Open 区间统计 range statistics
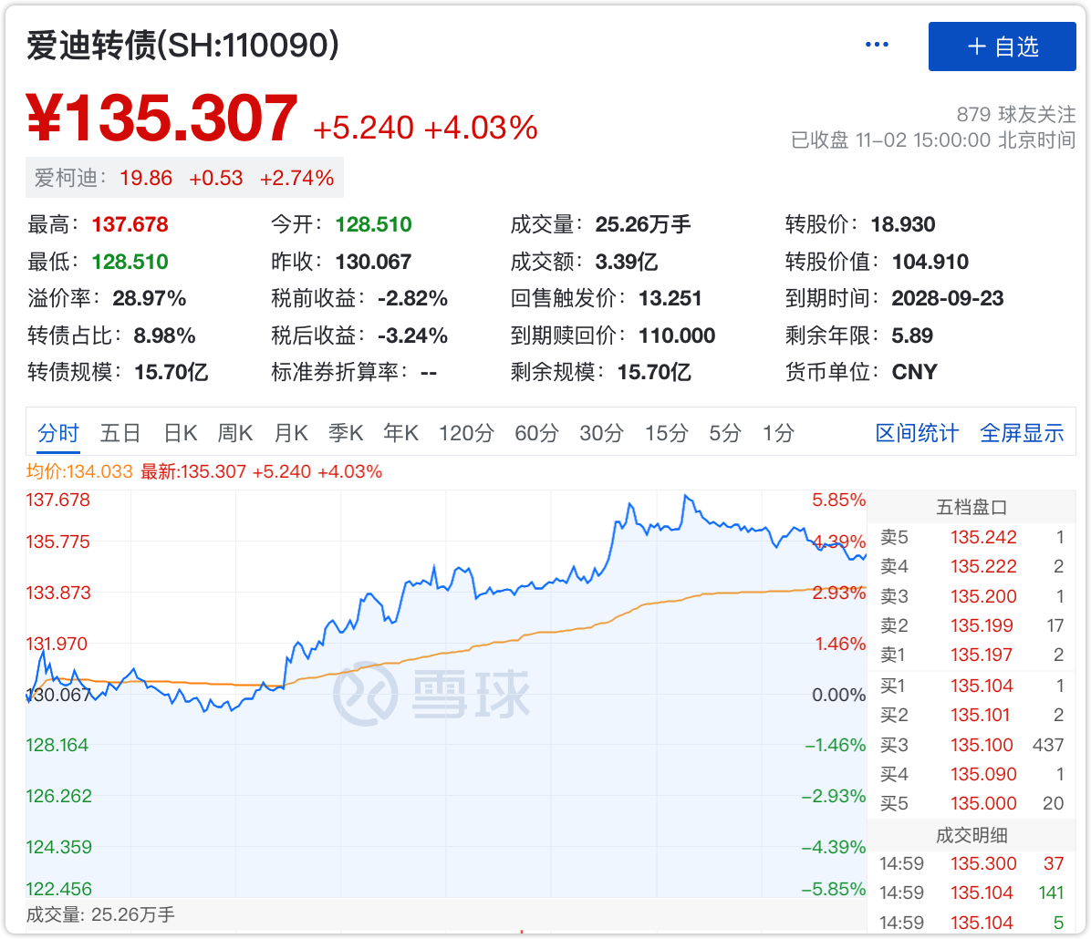This screenshot has height=939, width=1091. coord(917,433)
